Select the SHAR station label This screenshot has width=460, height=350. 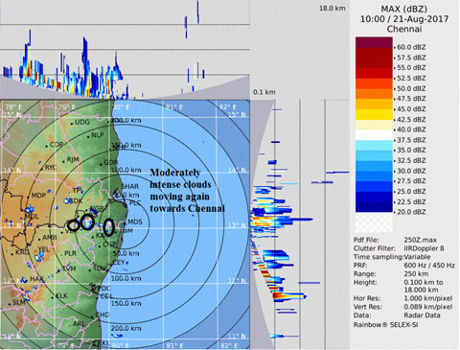[130, 186]
